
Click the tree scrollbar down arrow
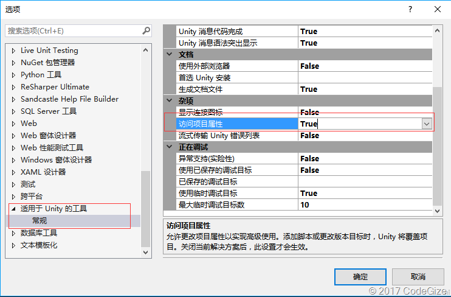tap(145, 253)
